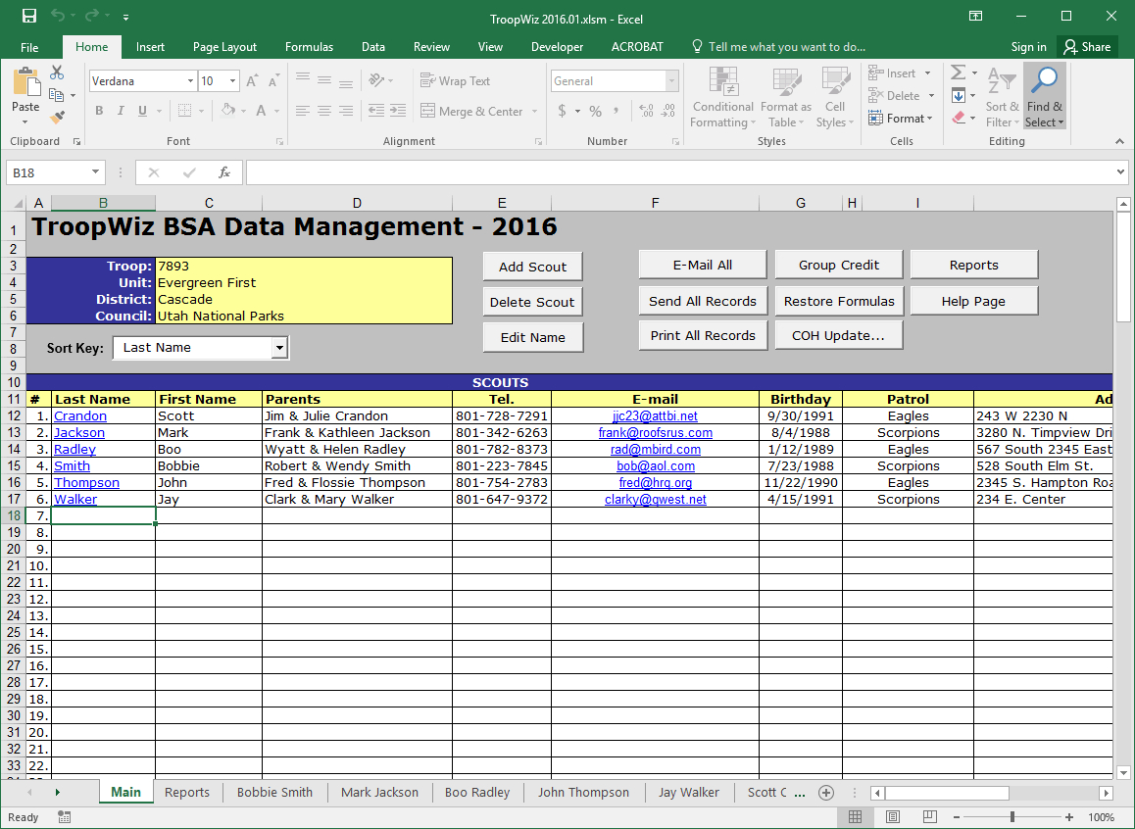Click the Add Scout button
The width and height of the screenshot is (1135, 829).
[x=532, y=267]
